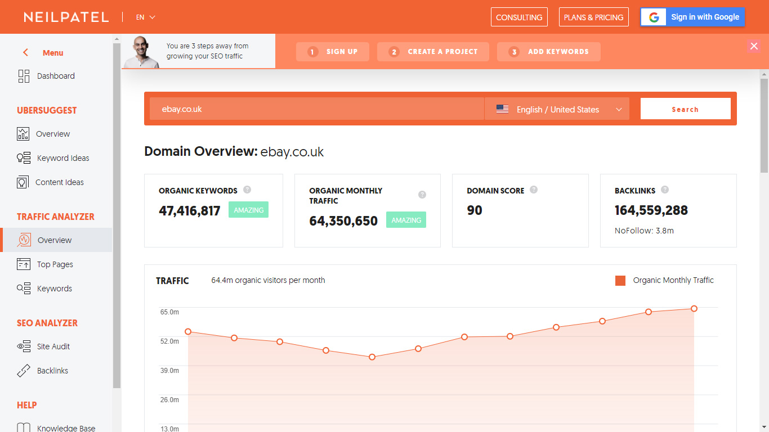Click help icon next to Organic Keywords
The height and width of the screenshot is (432, 769).
(x=247, y=190)
